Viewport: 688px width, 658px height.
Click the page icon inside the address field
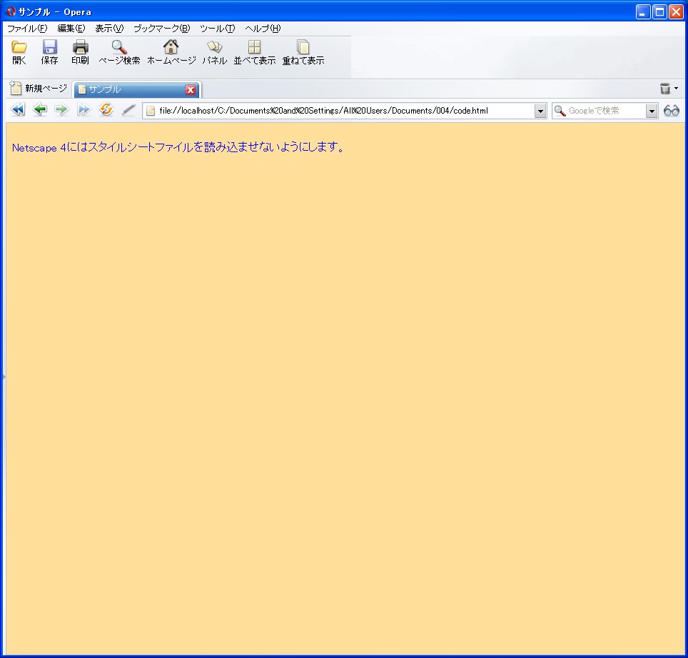click(x=151, y=111)
